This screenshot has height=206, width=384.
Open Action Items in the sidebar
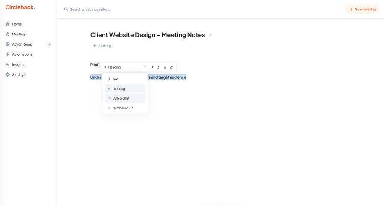tap(22, 44)
